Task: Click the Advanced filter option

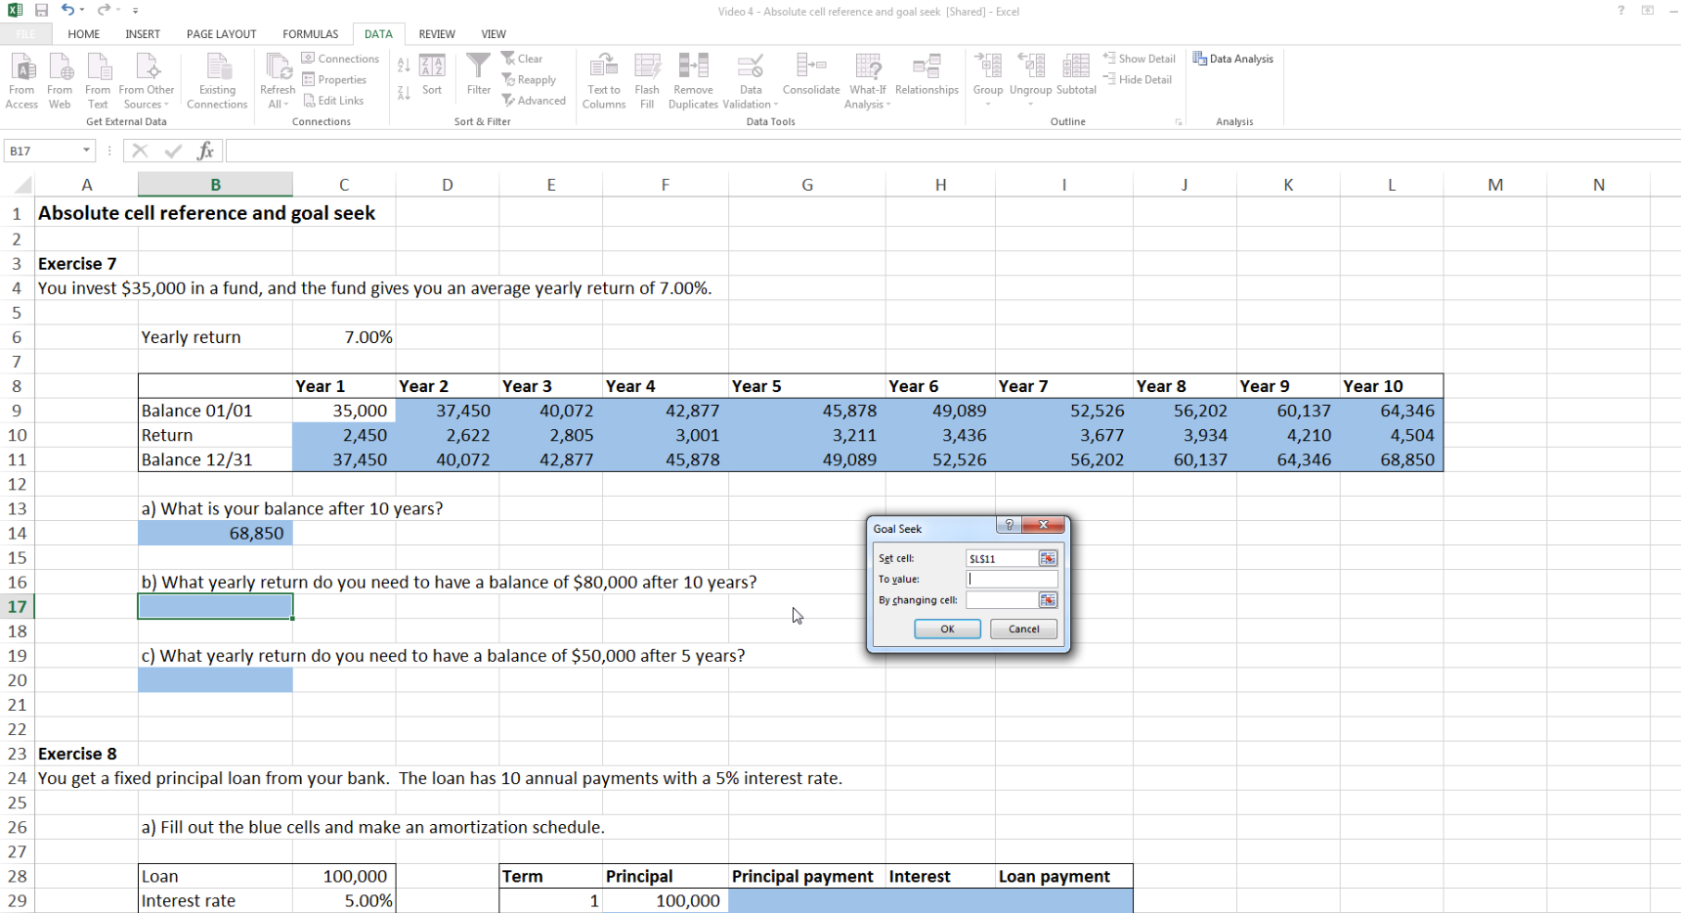Action: point(534,101)
